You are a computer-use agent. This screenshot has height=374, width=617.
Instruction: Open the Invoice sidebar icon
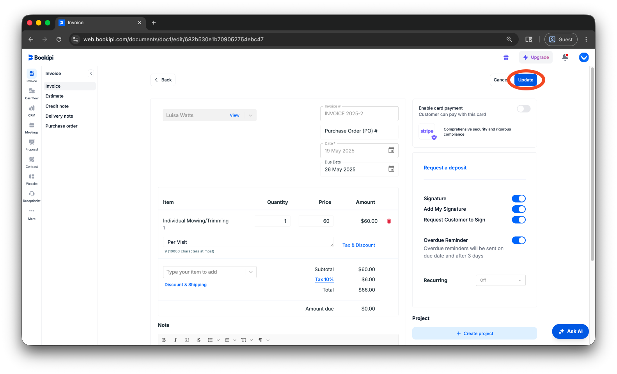tap(32, 74)
